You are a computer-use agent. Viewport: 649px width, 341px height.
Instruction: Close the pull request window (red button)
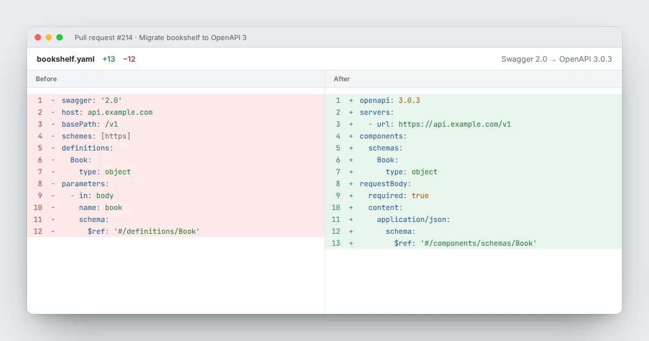coord(38,37)
